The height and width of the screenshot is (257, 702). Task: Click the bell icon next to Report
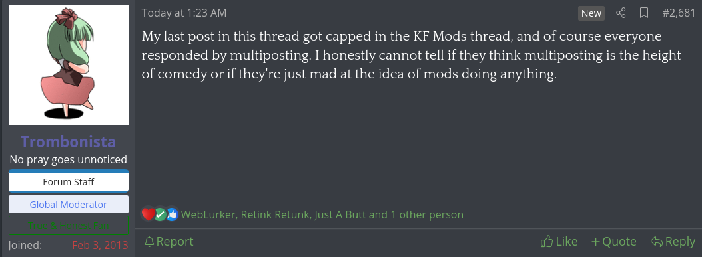[149, 242]
